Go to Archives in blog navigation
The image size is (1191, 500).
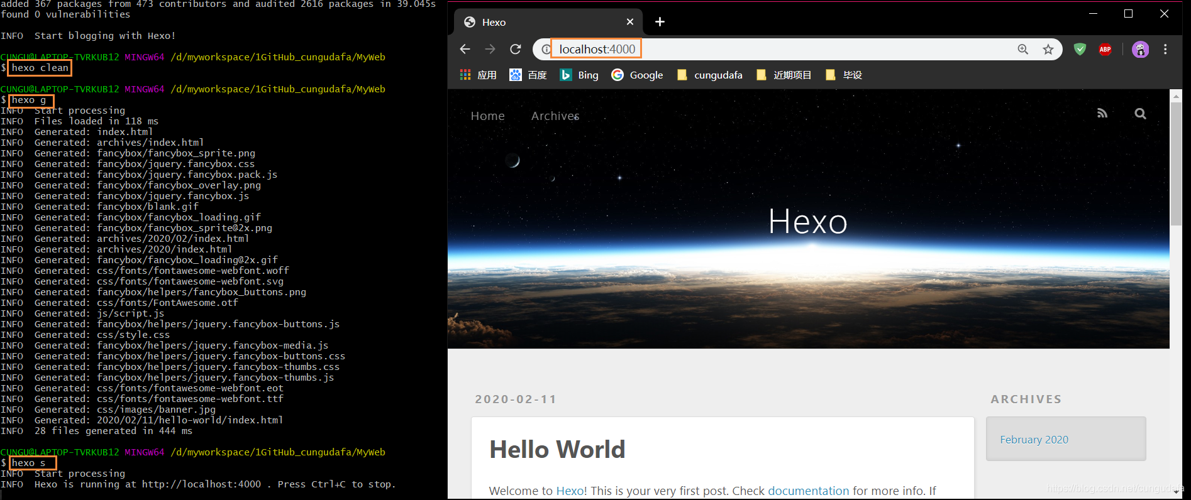coord(555,116)
